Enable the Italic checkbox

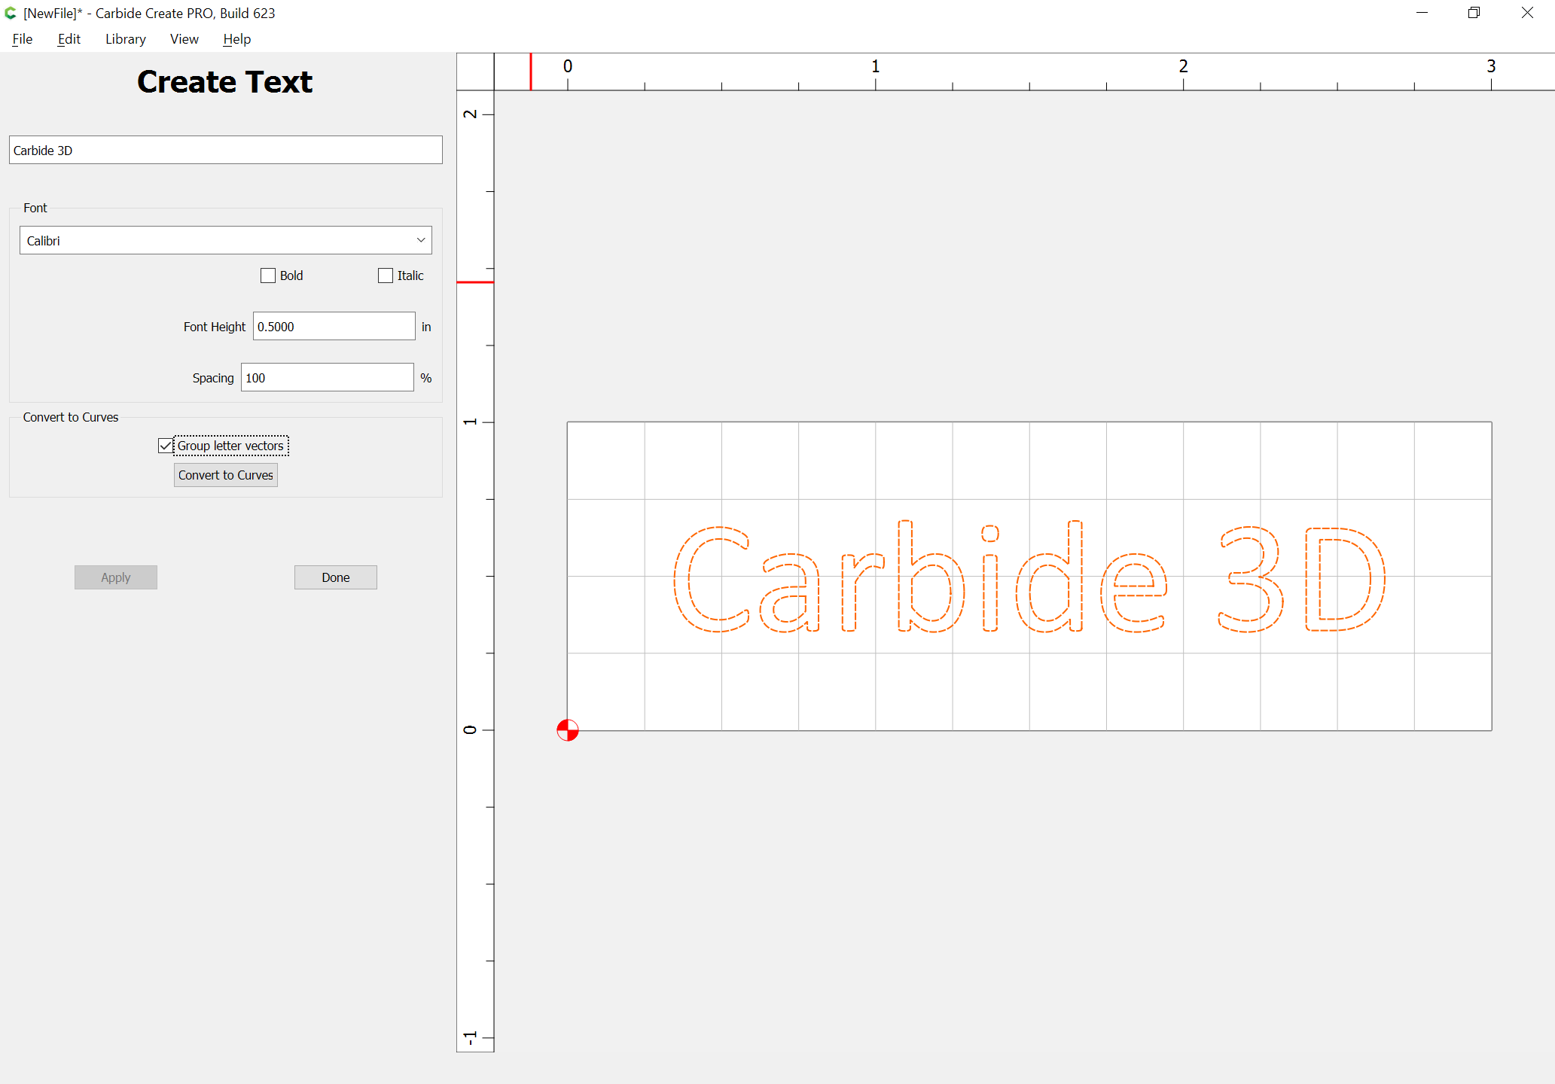(x=386, y=275)
